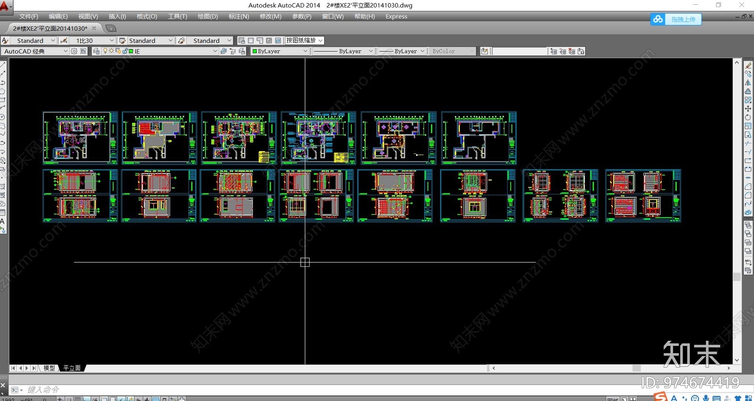
Task: Click the layer IE color swatch
Action: (x=131, y=51)
